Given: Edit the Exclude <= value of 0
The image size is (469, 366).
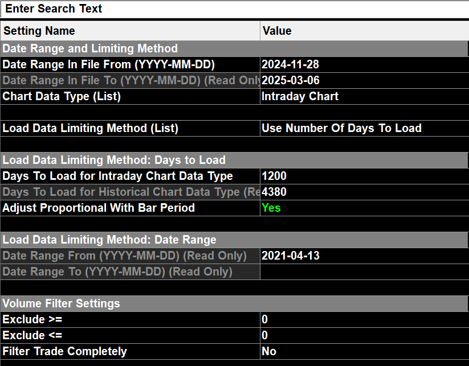Looking at the screenshot, I should (365, 335).
